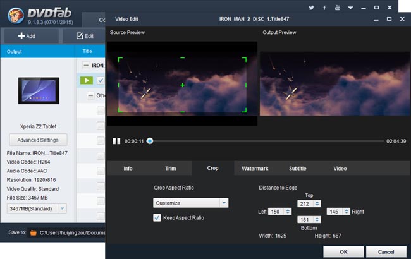Viewport: 411px width, 259px height.
Task: Open the Watermark tab
Action: (255, 169)
